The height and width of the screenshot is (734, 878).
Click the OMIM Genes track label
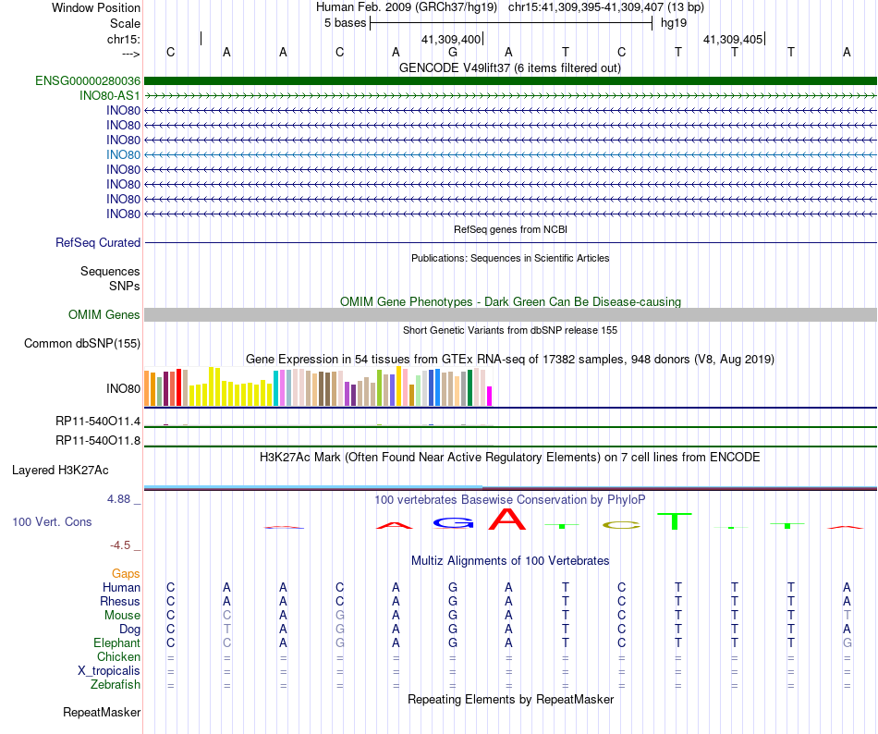click(104, 315)
